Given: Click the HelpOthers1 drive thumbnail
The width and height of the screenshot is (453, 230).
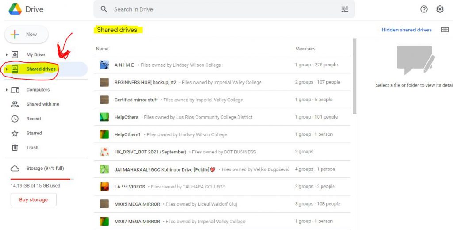Looking at the screenshot, I should click(x=104, y=134).
